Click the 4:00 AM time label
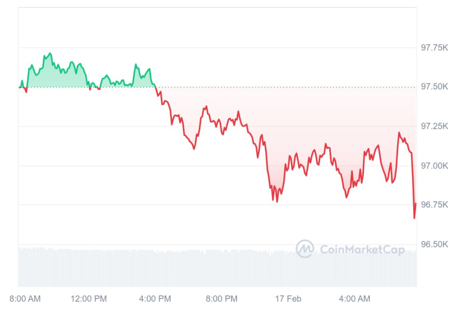This screenshot has width=467, height=311. (354, 299)
